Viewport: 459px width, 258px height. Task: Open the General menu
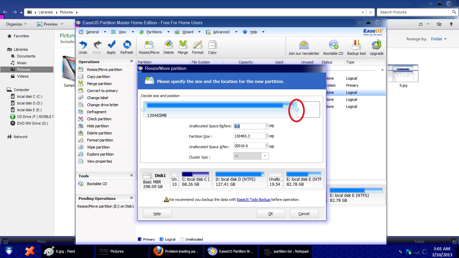pos(92,32)
